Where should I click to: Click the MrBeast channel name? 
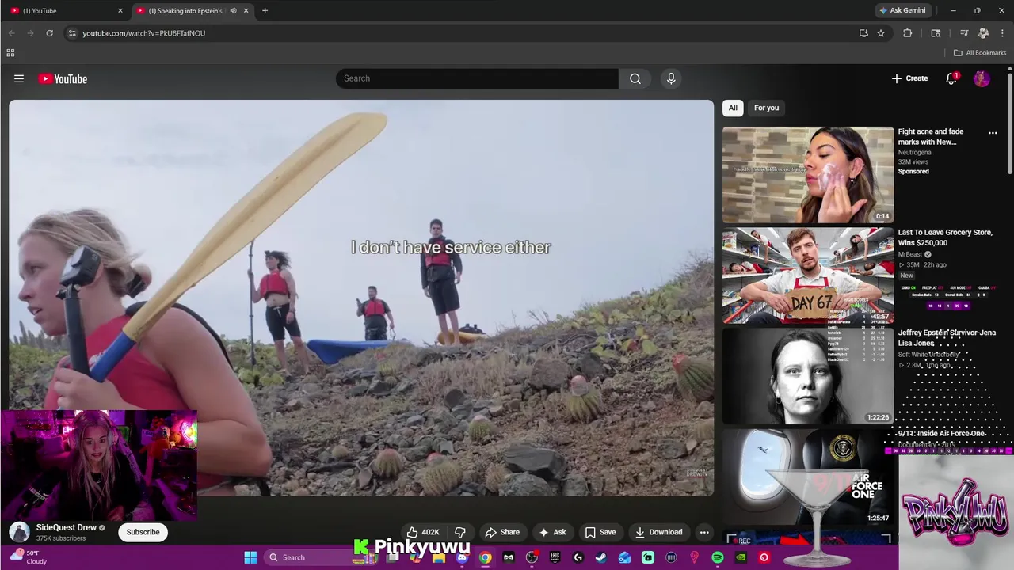coord(910,254)
